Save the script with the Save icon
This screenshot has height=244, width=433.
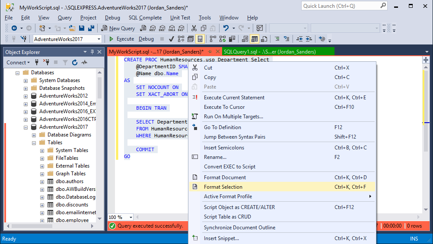pos(82,28)
